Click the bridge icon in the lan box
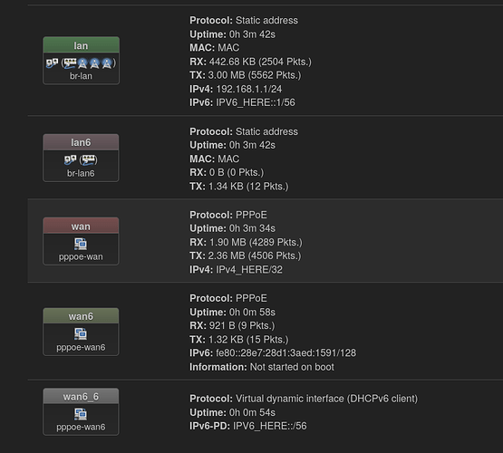 52,63
